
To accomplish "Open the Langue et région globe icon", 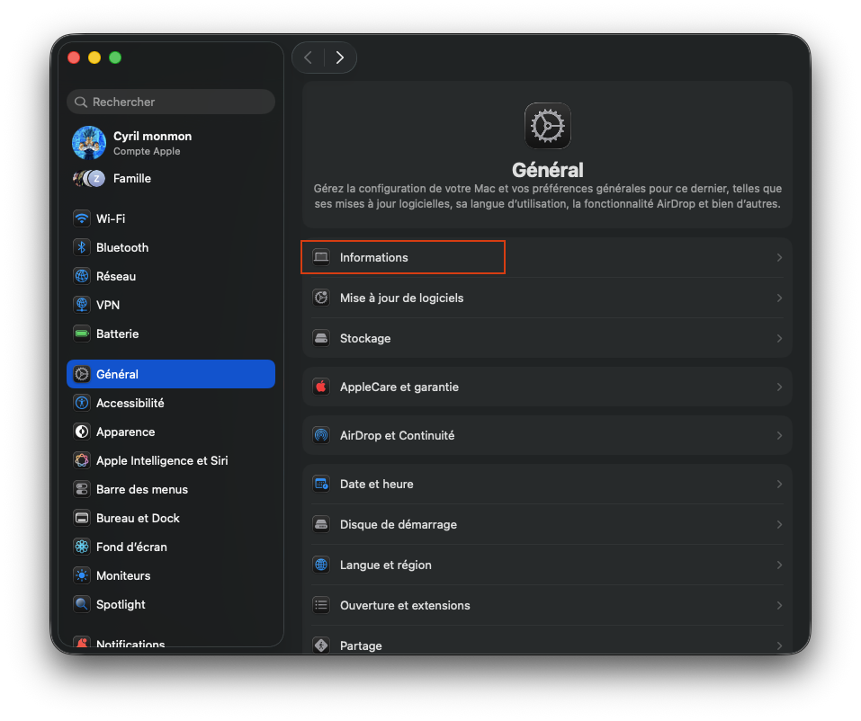I will (321, 565).
